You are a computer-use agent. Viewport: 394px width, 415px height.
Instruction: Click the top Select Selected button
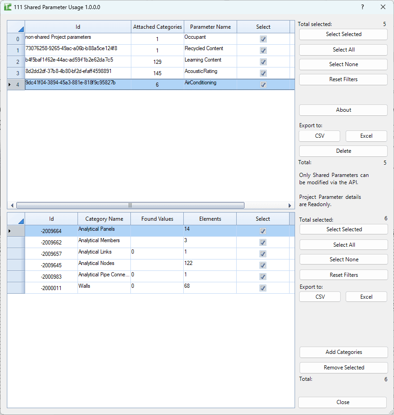(343, 34)
